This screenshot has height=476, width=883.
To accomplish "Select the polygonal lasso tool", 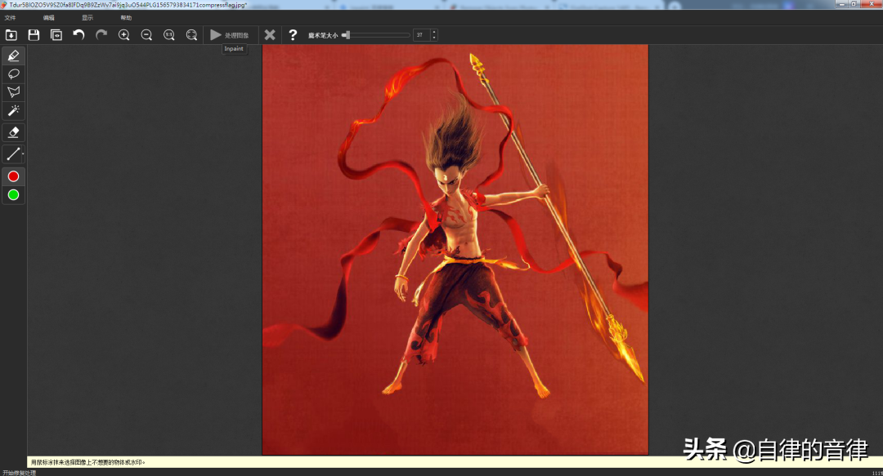I will [14, 91].
